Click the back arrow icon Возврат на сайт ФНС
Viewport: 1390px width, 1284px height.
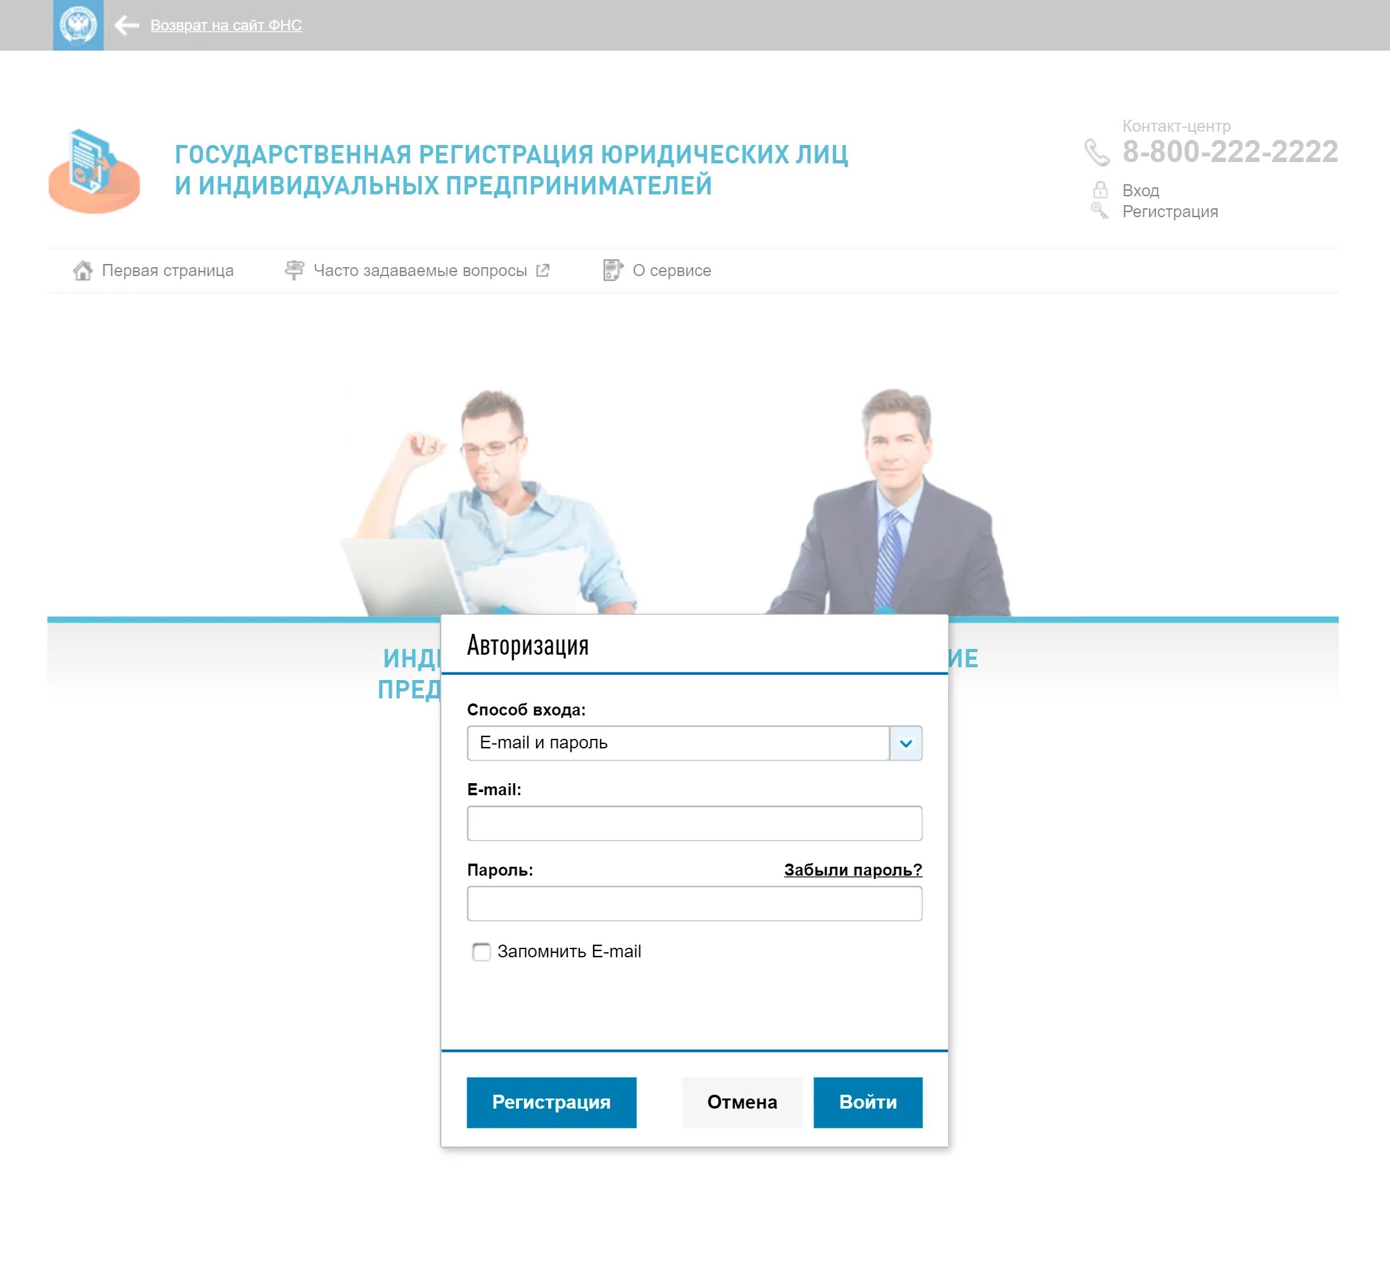[126, 24]
